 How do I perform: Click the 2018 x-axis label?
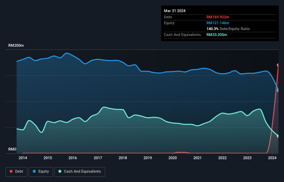click(x=123, y=158)
